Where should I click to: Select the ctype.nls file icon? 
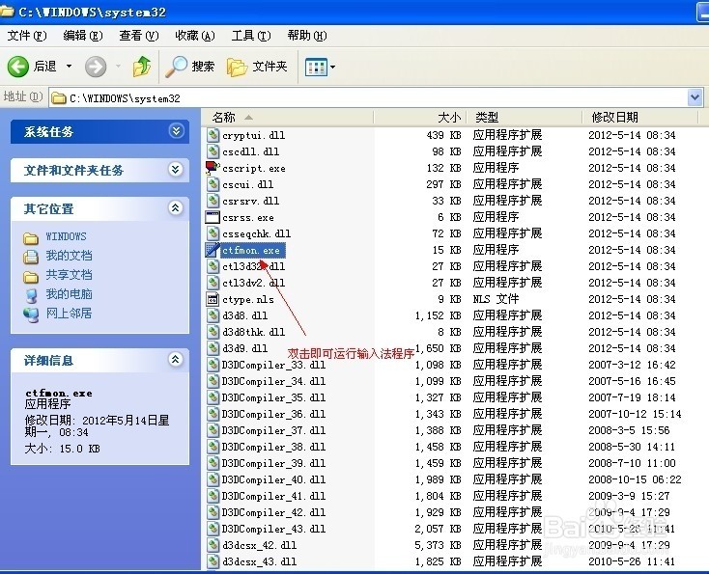[213, 299]
